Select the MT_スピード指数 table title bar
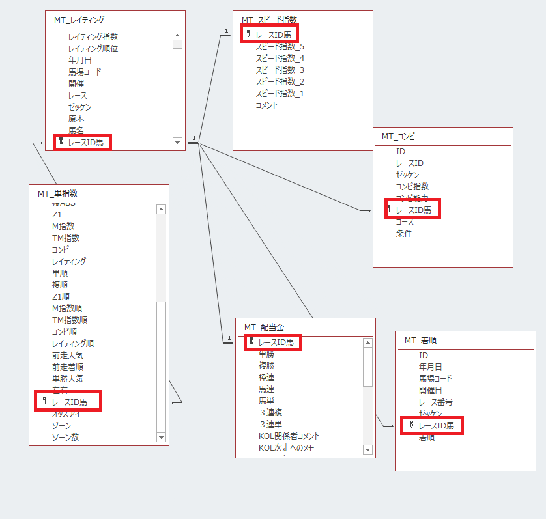 click(x=302, y=20)
